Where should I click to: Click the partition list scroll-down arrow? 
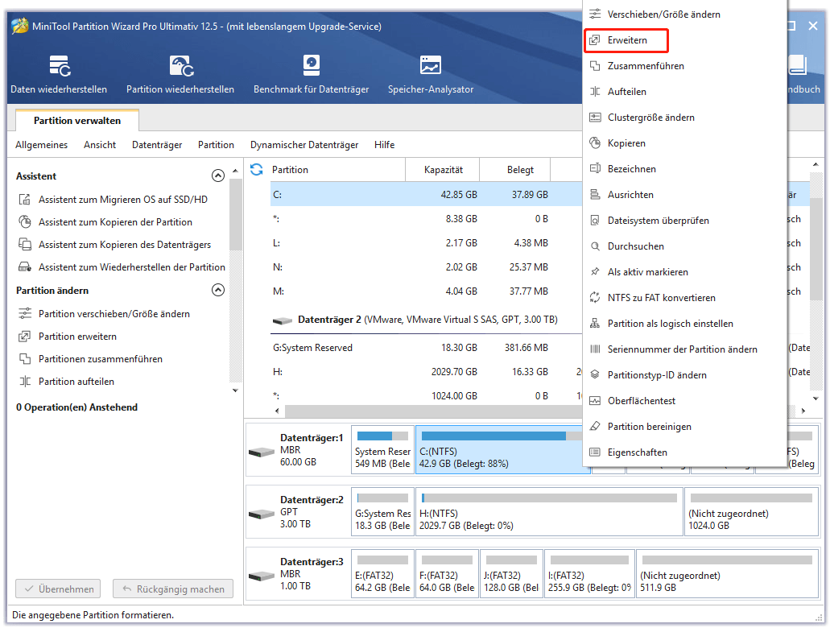[816, 399]
